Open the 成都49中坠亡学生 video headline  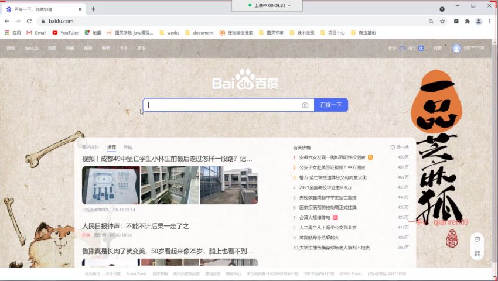(167, 159)
